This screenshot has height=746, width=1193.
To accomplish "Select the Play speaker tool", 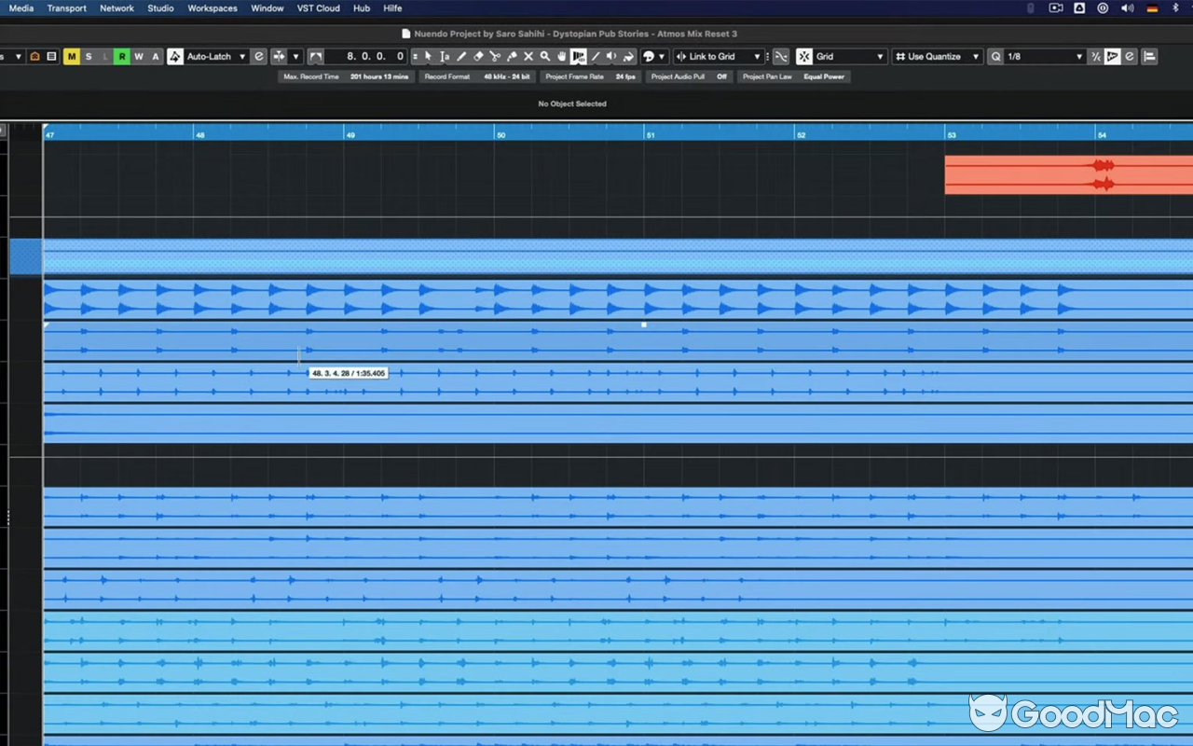I will coord(609,57).
